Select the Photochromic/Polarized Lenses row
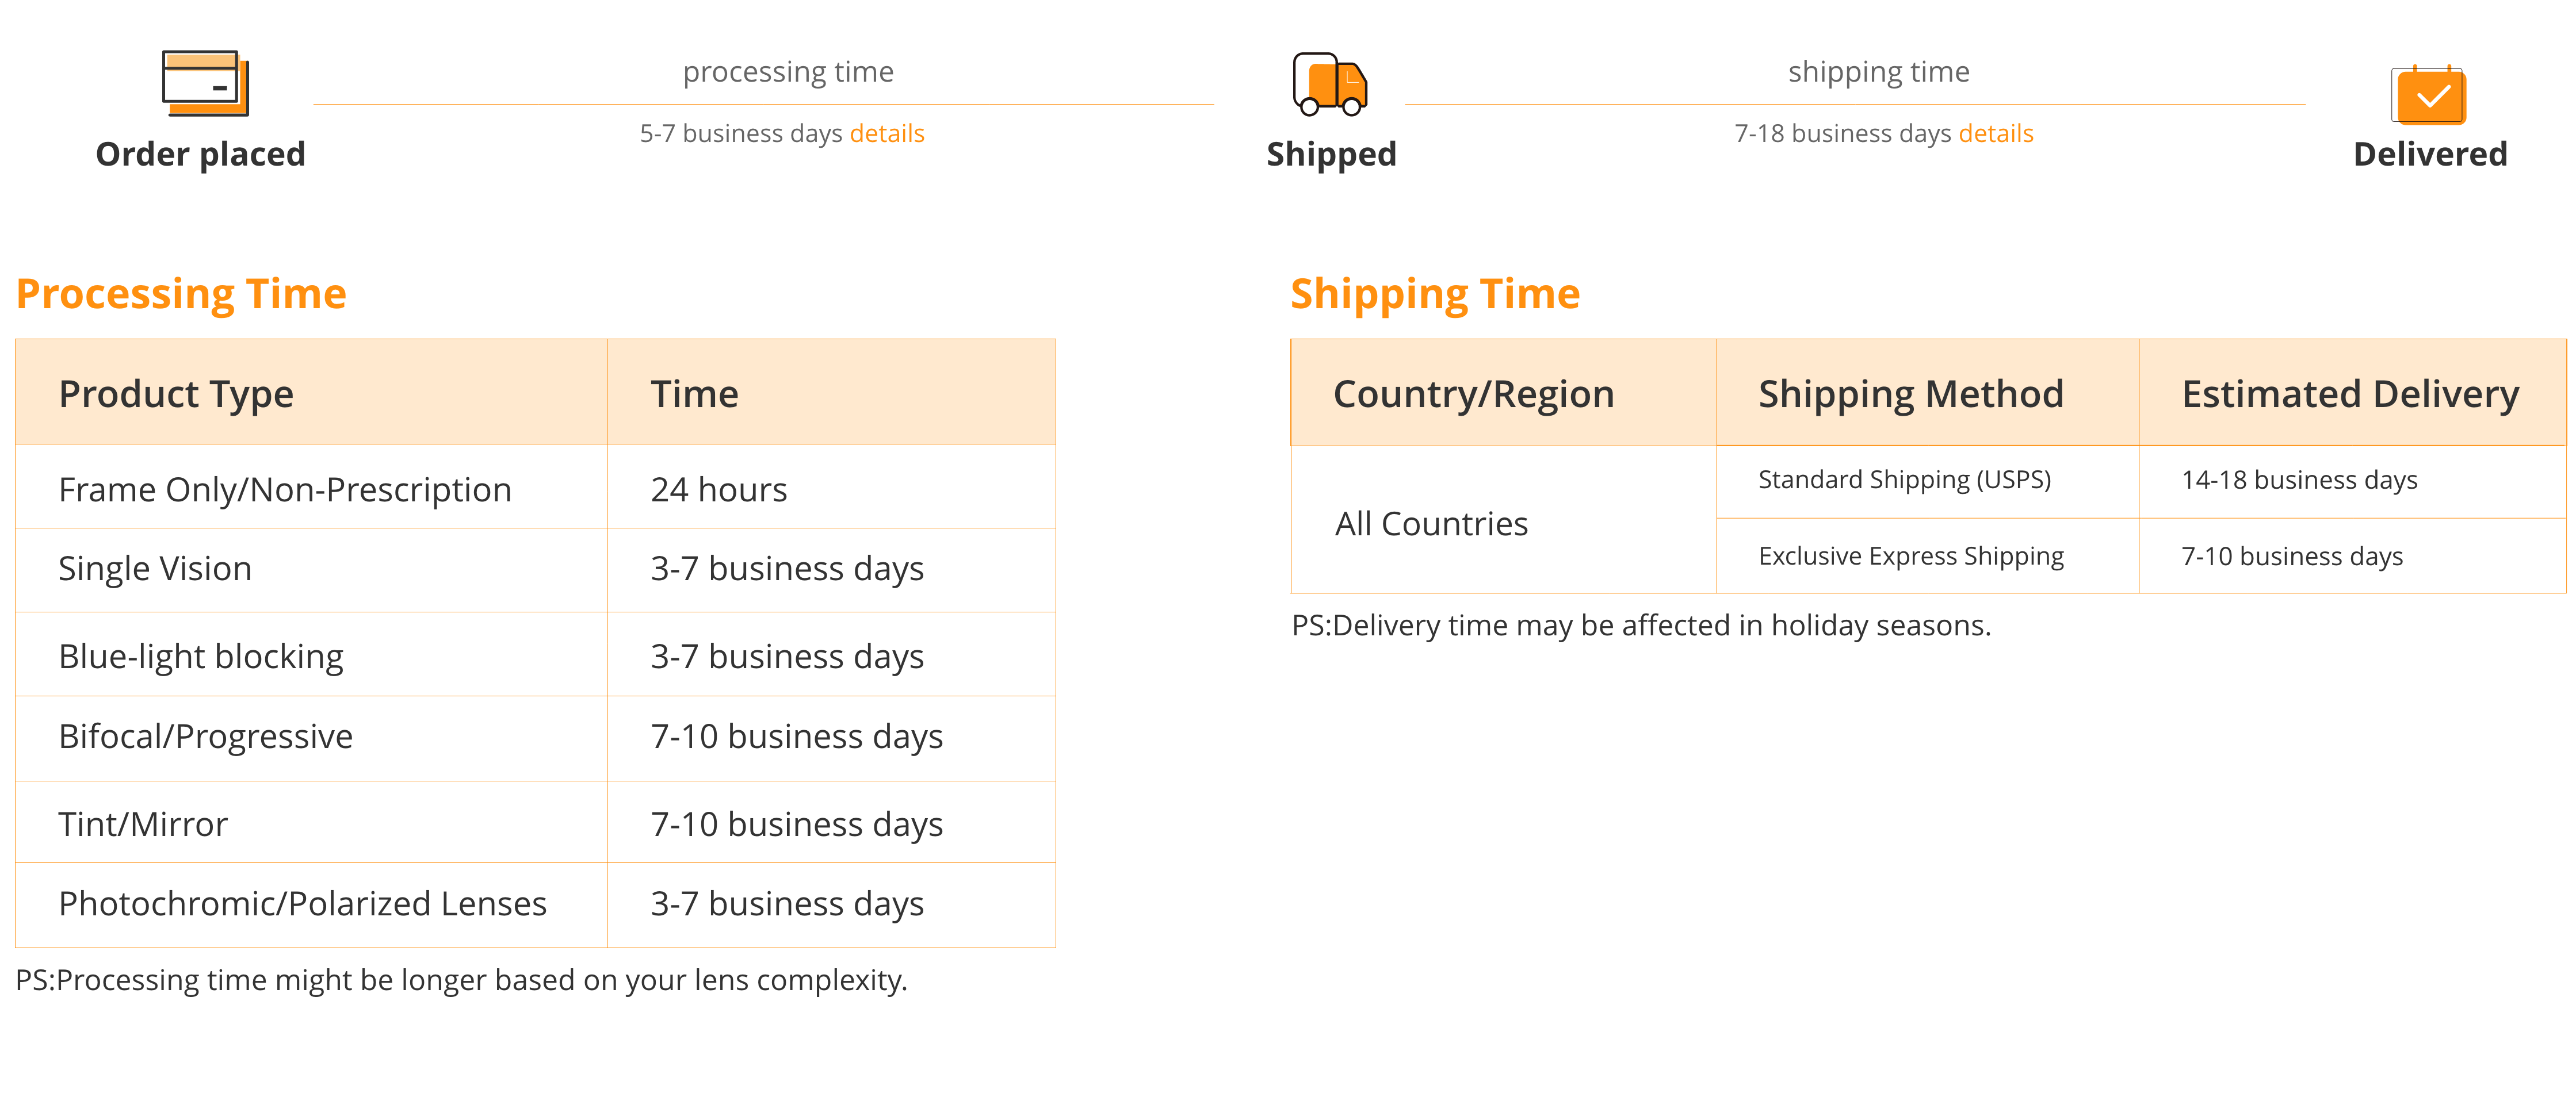This screenshot has height=1116, width=2576. point(535,904)
